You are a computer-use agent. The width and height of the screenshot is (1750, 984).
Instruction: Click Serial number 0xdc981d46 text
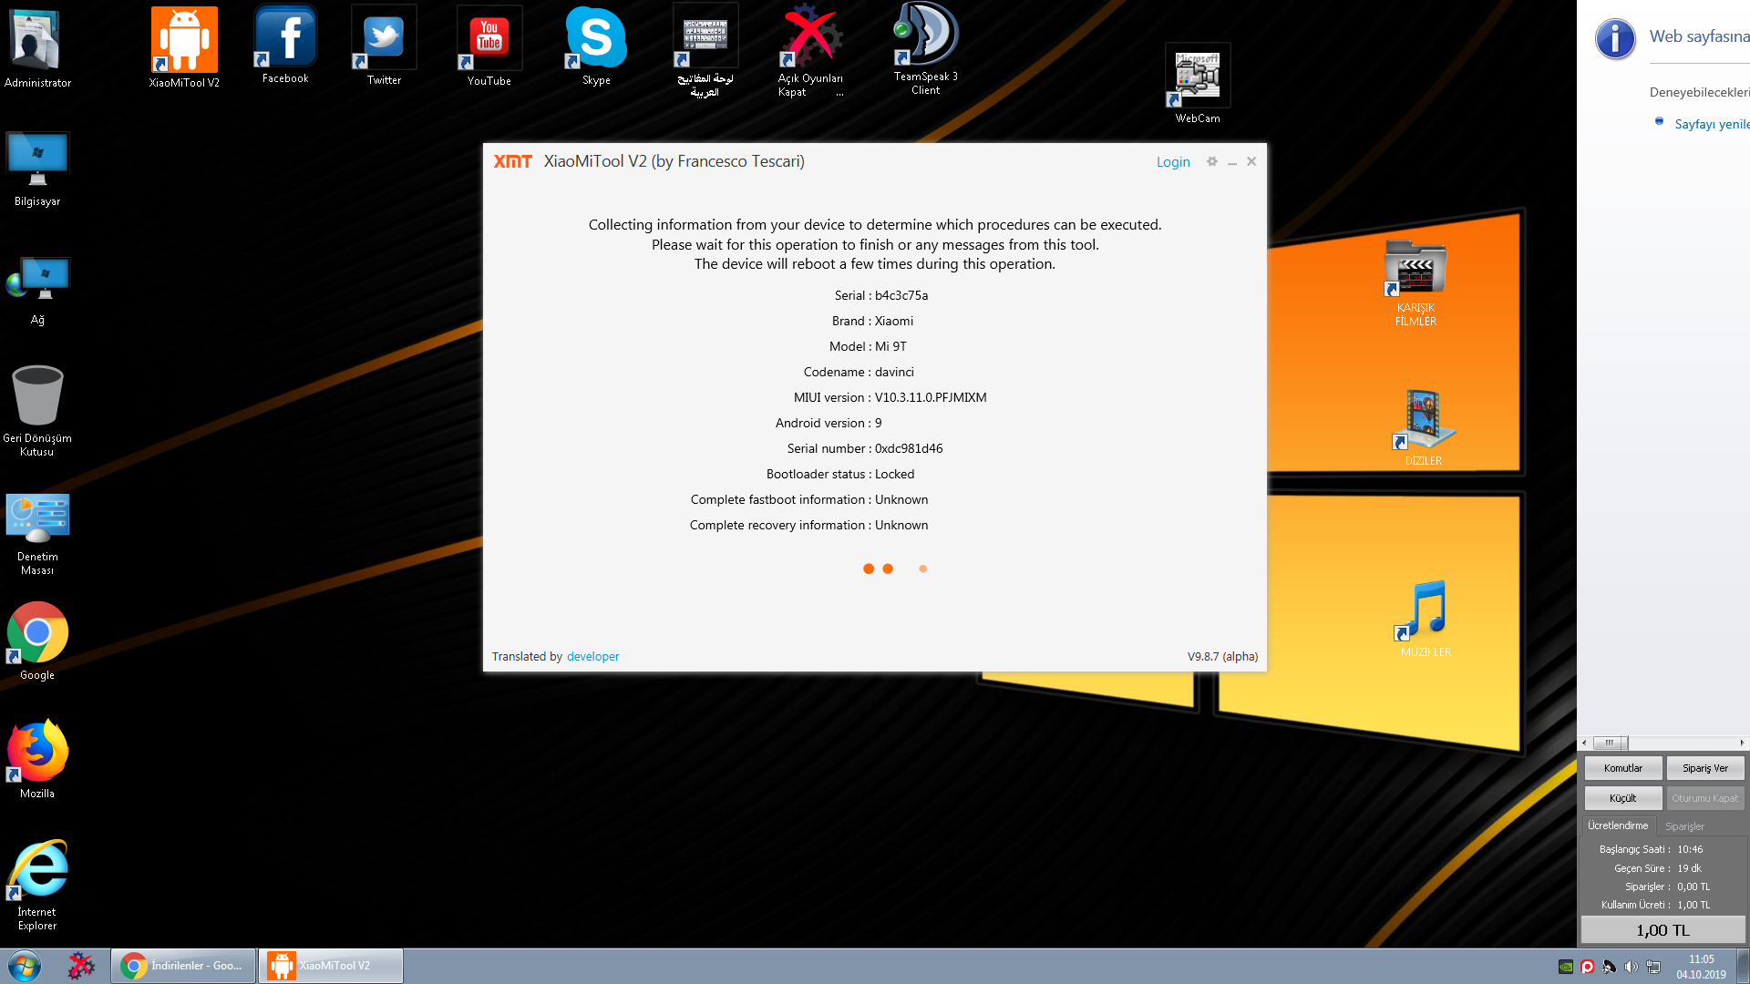865,448
